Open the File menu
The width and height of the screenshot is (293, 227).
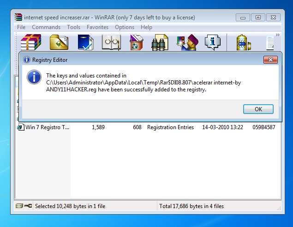[21, 27]
